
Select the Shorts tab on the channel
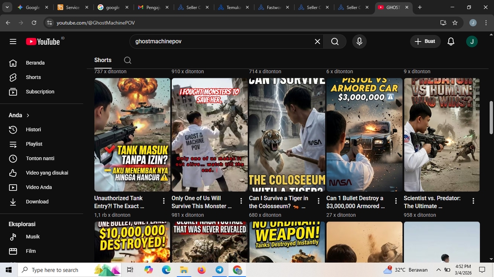(x=103, y=60)
